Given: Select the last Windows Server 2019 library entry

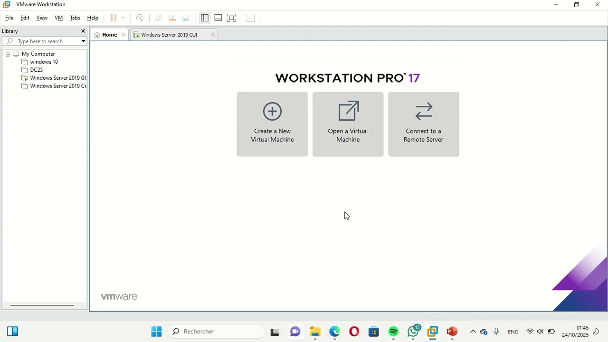Looking at the screenshot, I should pos(54,86).
